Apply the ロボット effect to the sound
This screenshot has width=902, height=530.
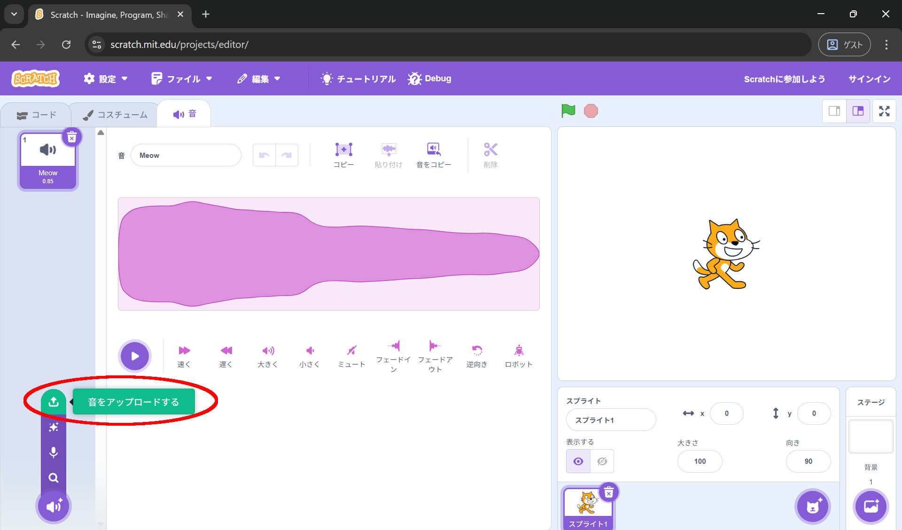519,356
